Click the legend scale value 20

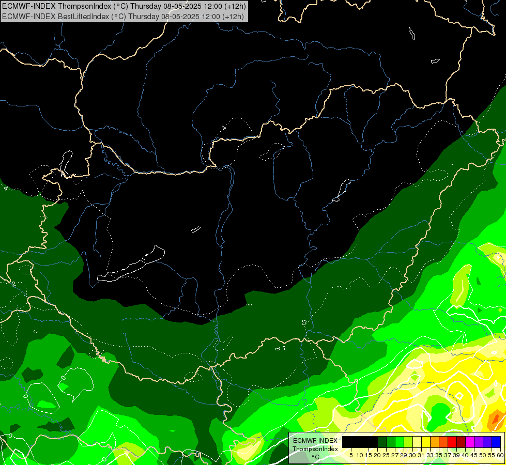(378, 455)
